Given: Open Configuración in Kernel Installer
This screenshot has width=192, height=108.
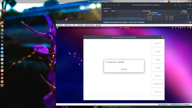Looking at the screenshot, I should coord(158,84).
